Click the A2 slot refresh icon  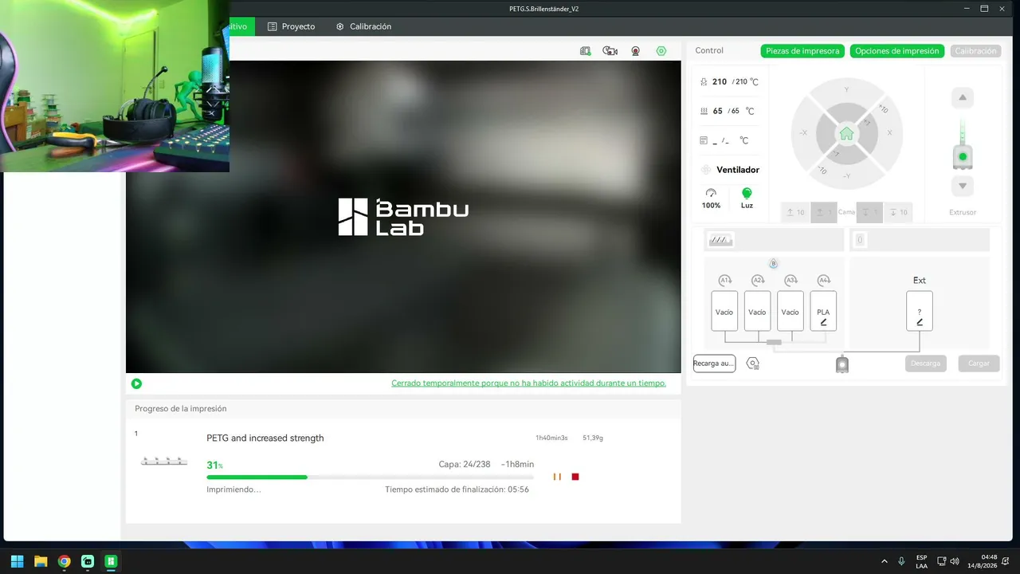pyautogui.click(x=758, y=280)
